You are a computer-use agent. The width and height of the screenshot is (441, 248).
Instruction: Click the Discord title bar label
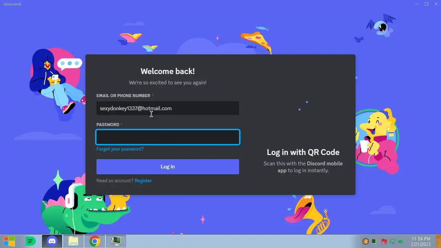[x=12, y=4]
